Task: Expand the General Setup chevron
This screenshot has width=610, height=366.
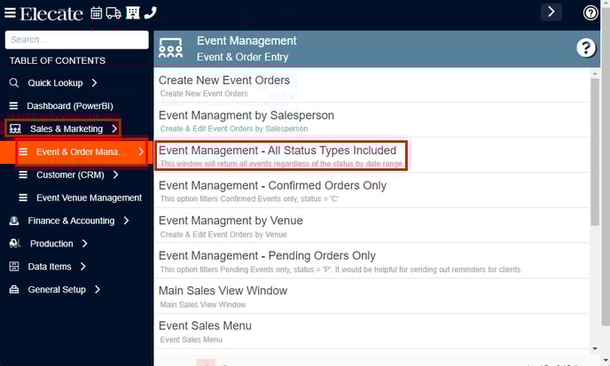Action: click(x=98, y=290)
